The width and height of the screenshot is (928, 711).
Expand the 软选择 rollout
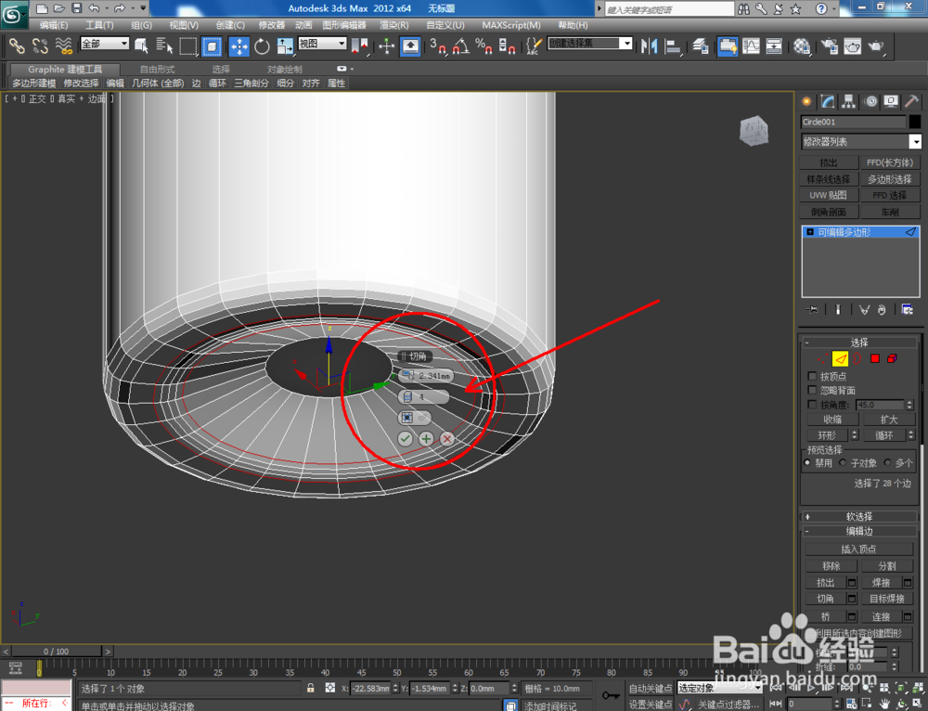pos(858,516)
